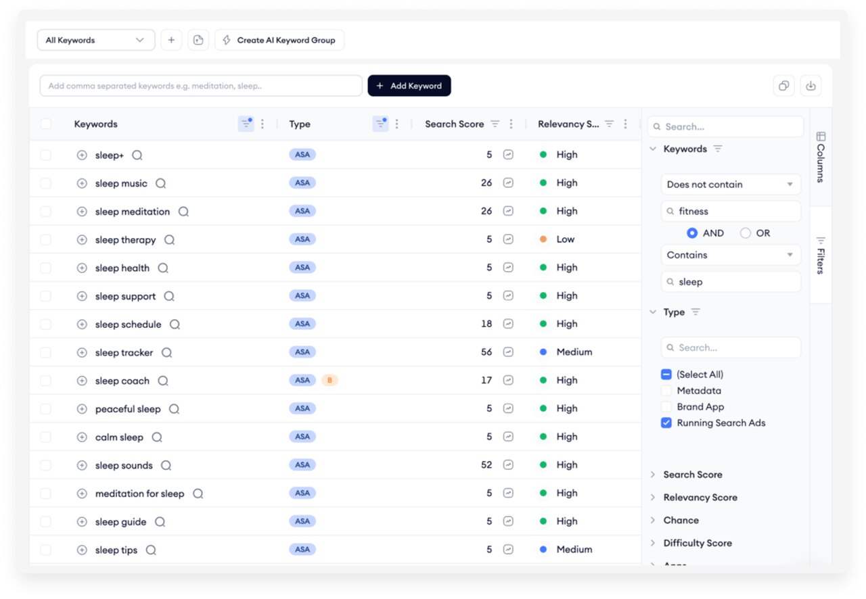Click the trend chart icon for sleep meditation
This screenshot has height=599, width=866.
[x=508, y=211]
